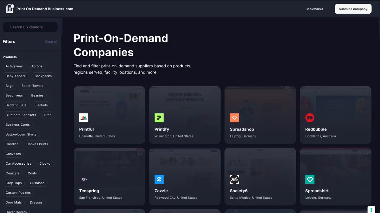
Task: Select the Society6 S6 logo
Action: (234, 179)
